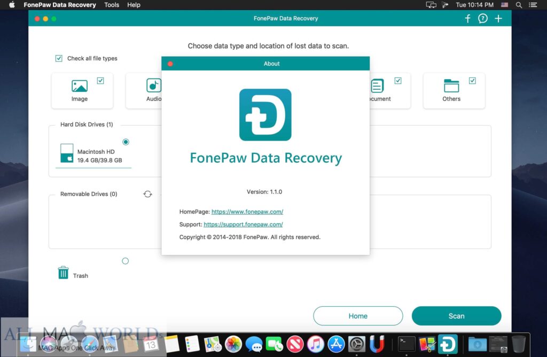Image resolution: width=547 pixels, height=357 pixels.
Task: Click the Scan button
Action: point(456,316)
